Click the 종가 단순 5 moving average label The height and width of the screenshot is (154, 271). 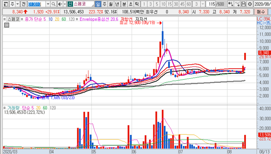(x=35, y=19)
